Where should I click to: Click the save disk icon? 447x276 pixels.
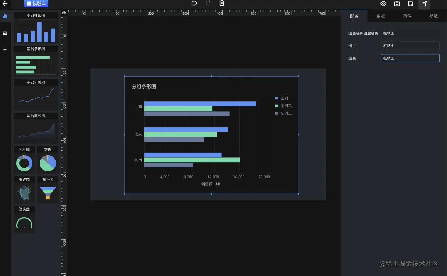point(411,4)
